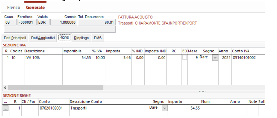Click the Imponibile cell 54.55
This screenshot has height=118, width=277.
click(x=77, y=58)
